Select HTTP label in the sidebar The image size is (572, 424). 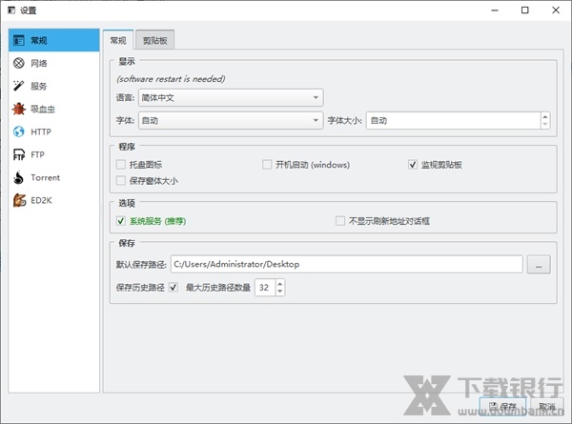tap(41, 131)
